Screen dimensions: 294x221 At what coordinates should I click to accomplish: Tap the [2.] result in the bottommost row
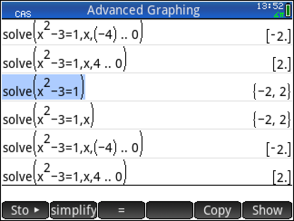[282, 178]
